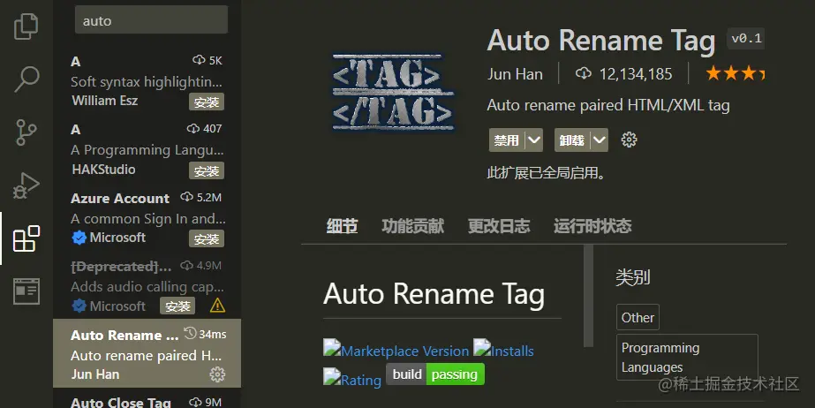Open the Marketplace Version link

pos(405,351)
